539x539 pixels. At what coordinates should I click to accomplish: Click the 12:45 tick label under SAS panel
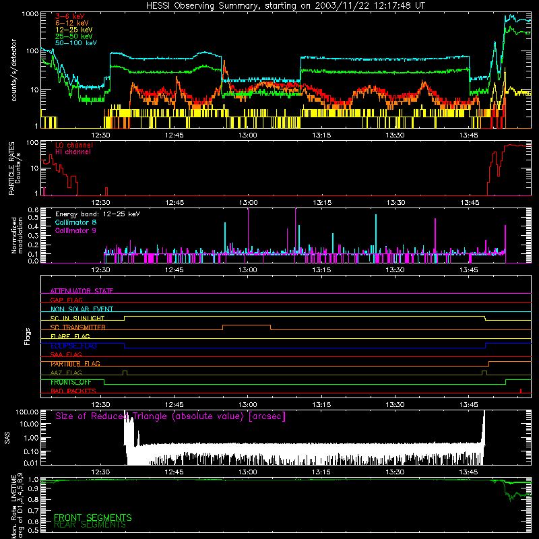click(x=175, y=472)
